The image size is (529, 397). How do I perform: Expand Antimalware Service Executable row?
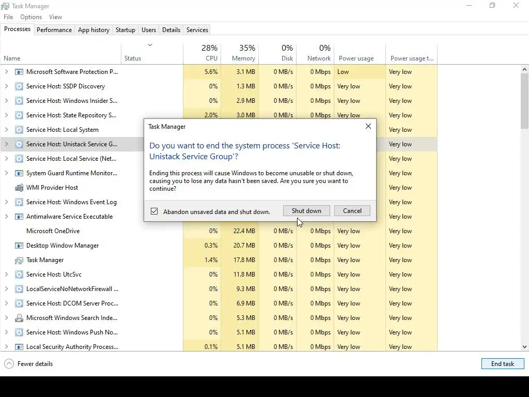(x=6, y=217)
